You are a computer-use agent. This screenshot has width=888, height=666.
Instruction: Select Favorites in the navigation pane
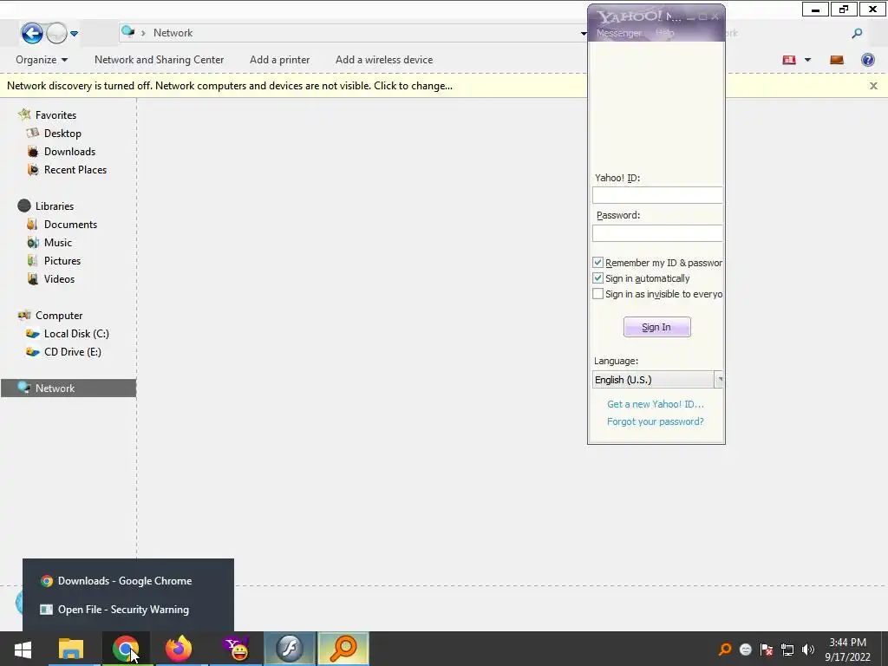click(55, 115)
